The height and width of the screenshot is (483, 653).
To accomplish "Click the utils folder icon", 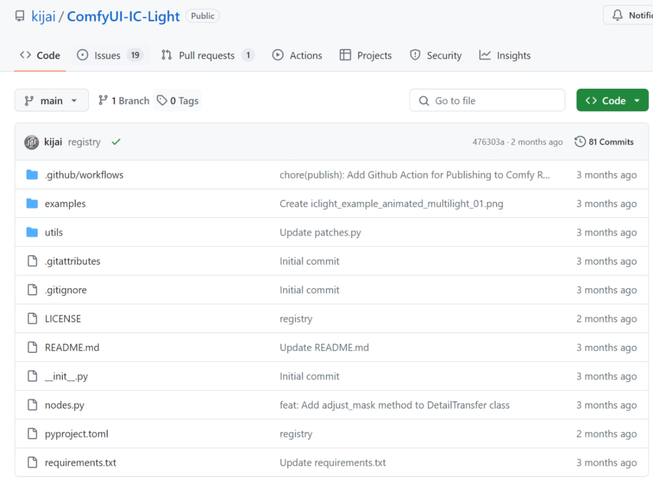I will (32, 232).
